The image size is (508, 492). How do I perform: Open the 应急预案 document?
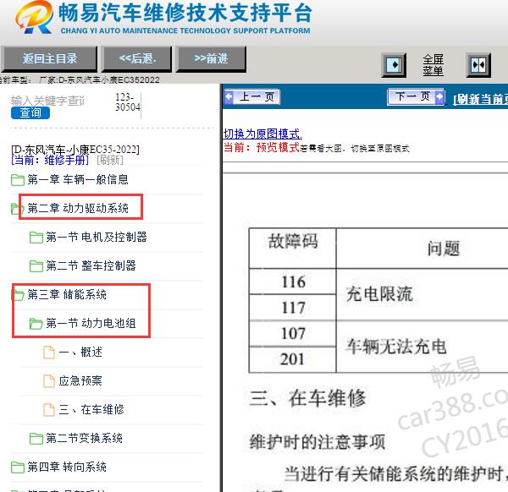80,380
